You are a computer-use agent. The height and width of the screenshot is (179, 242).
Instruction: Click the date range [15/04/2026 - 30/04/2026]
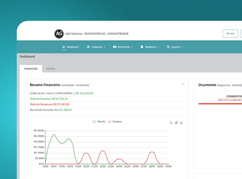click(x=75, y=85)
